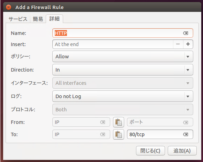Increase Insert position with plus button
203x162 pixels.
(188, 44)
